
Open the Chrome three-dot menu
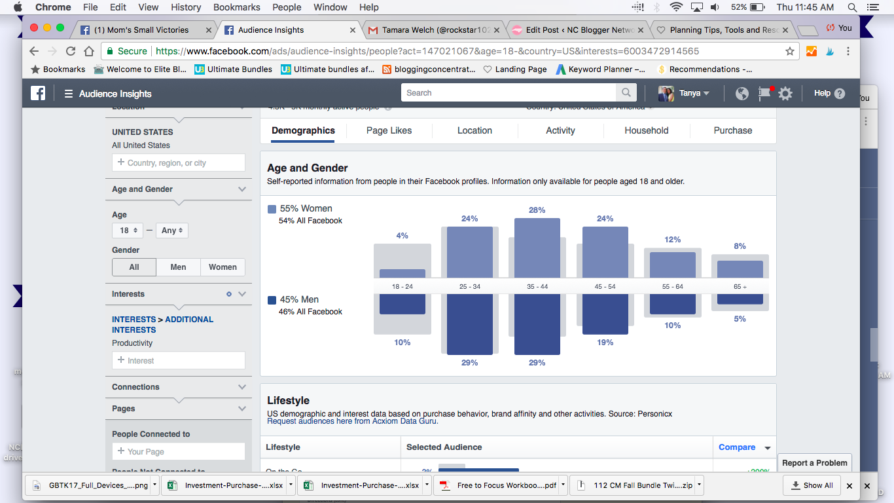(x=848, y=51)
